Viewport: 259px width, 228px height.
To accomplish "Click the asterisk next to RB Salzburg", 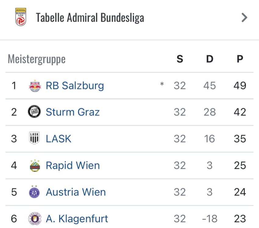I will coord(162,85).
